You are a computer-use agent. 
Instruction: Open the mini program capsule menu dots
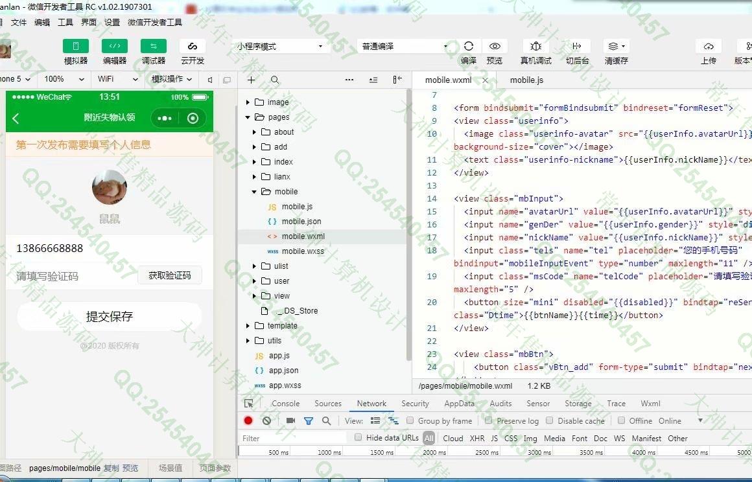click(165, 118)
